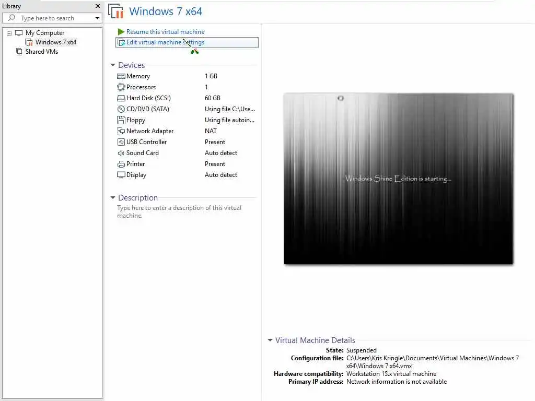Click the CD/DVD (SATA) label
The image size is (535, 401).
click(x=148, y=109)
